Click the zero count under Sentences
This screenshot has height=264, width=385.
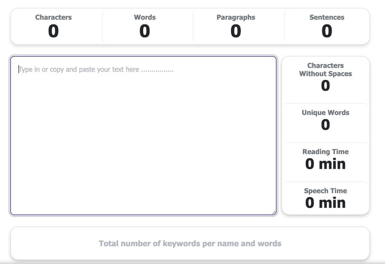pos(327,31)
